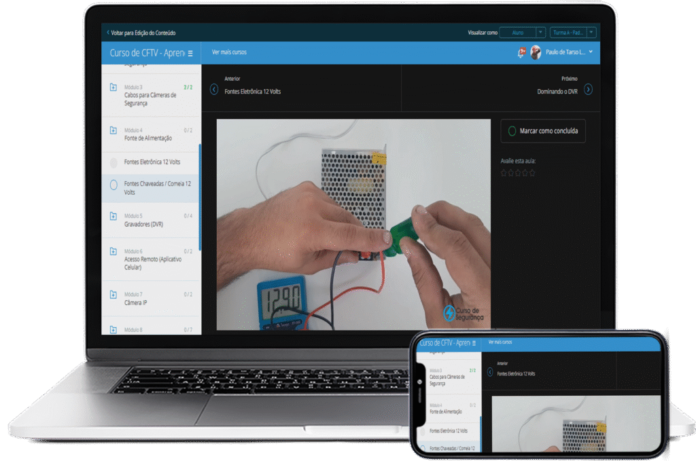This screenshot has height=461, width=696.
Task: Open previous lesson title Fontes Eletrônica 12 Volts
Action: (x=253, y=92)
